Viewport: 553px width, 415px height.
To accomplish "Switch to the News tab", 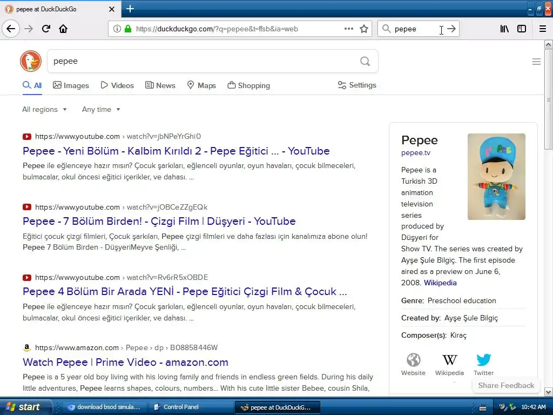I will tap(160, 85).
